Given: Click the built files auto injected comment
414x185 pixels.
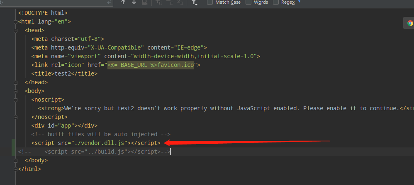Looking at the screenshot, I should point(101,134).
